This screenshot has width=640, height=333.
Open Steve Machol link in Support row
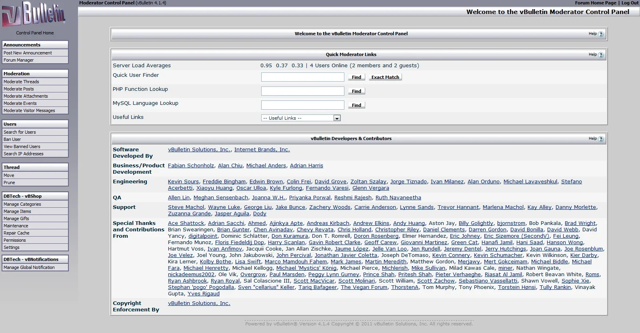pos(186,207)
